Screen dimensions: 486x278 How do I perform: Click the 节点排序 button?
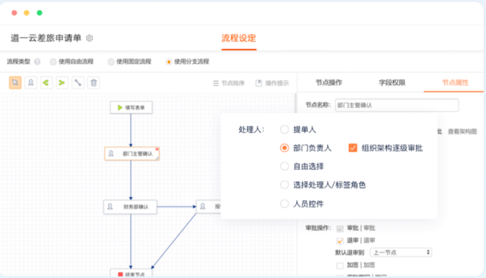pos(229,83)
